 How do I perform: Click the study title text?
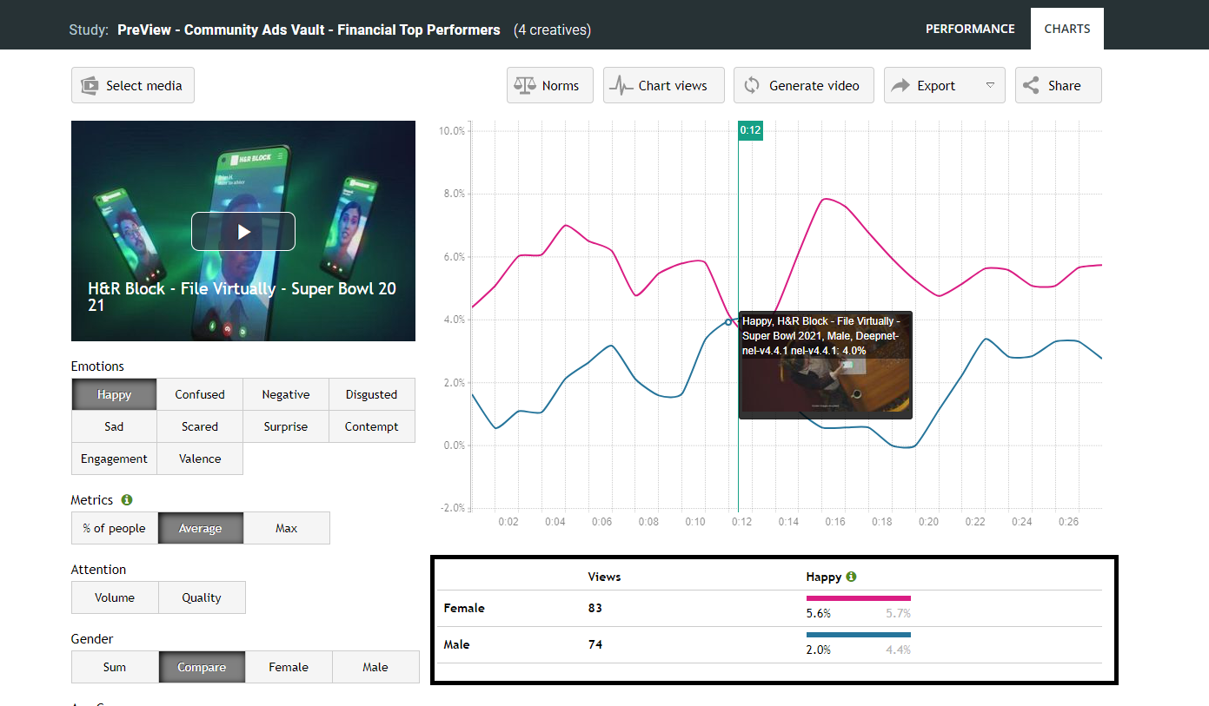tap(309, 30)
